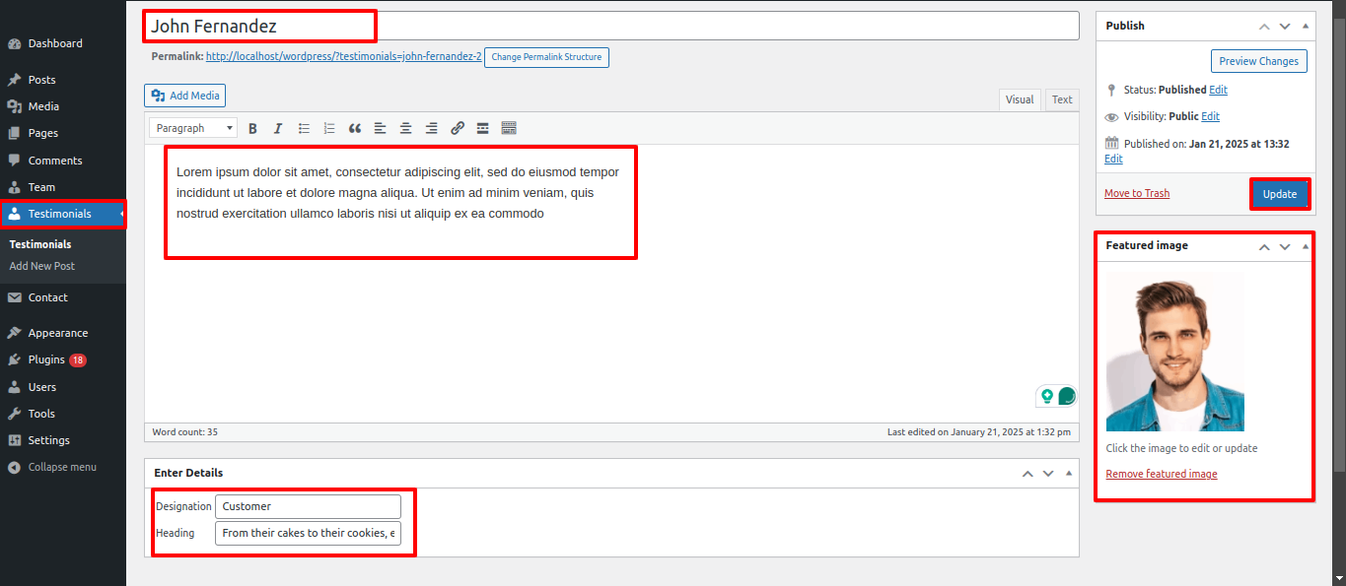Click Preview Changes button
Image resolution: width=1346 pixels, height=586 pixels.
(1258, 61)
